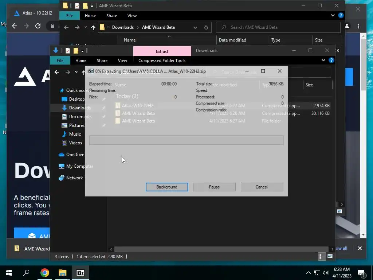Image resolution: width=373 pixels, height=280 pixels.
Task: Open Compressed Folder Tools tab
Action: point(162,61)
